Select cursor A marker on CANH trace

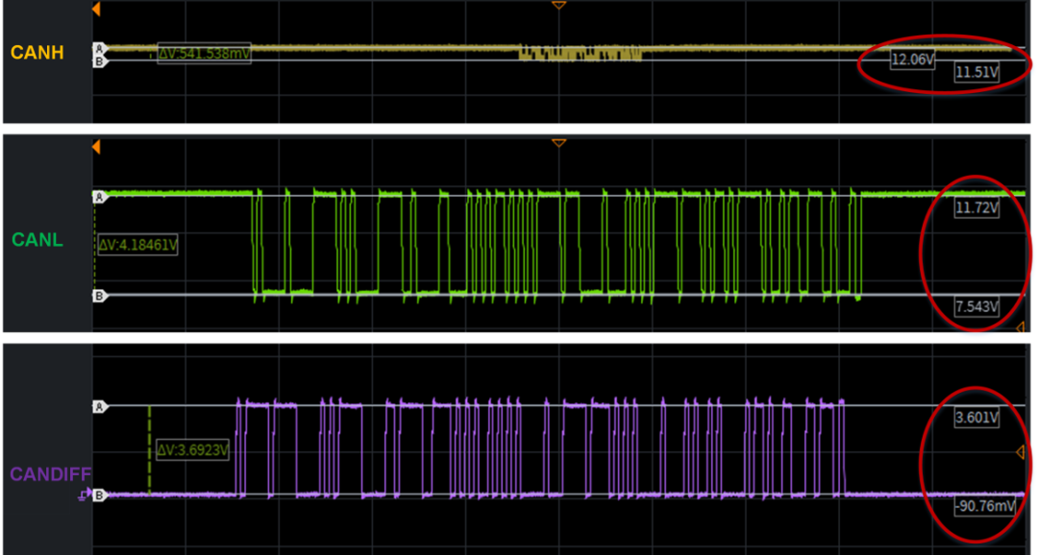99,48
